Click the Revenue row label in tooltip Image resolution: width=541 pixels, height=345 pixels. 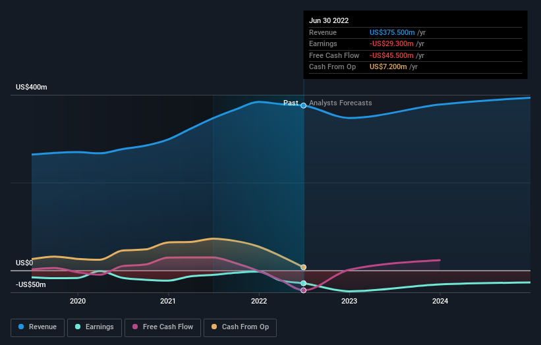pyautogui.click(x=323, y=32)
